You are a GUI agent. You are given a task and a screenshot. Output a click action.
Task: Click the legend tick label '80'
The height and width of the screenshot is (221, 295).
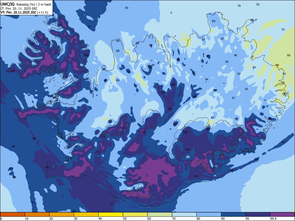point(198,219)
